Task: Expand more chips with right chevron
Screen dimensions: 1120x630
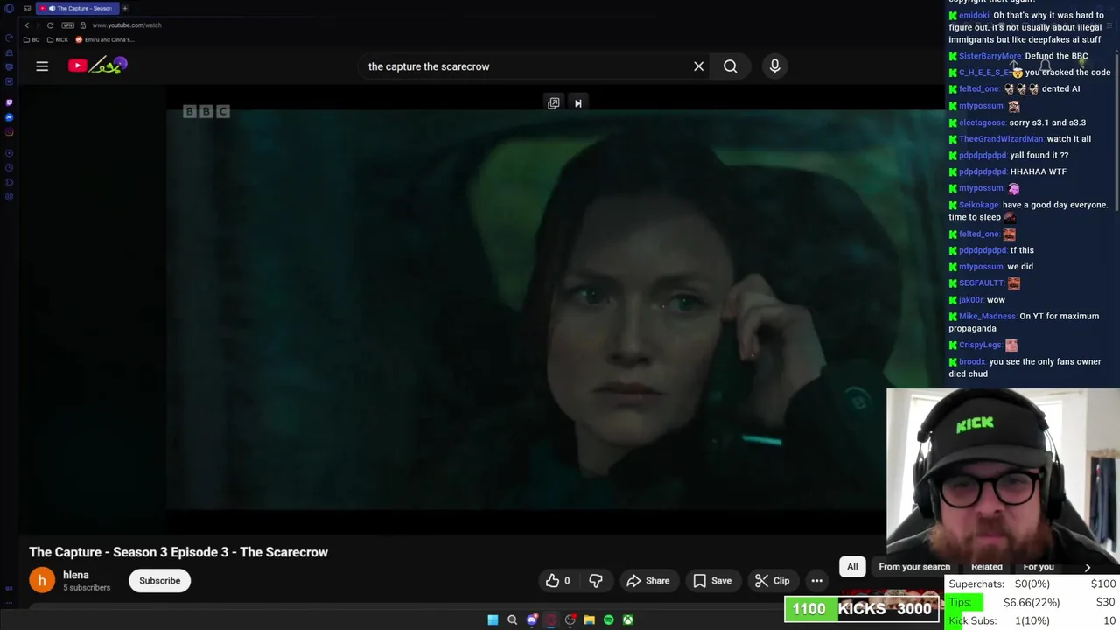Action: (x=1088, y=567)
